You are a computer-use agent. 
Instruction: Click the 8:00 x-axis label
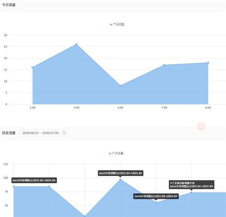pyautogui.click(x=208, y=108)
